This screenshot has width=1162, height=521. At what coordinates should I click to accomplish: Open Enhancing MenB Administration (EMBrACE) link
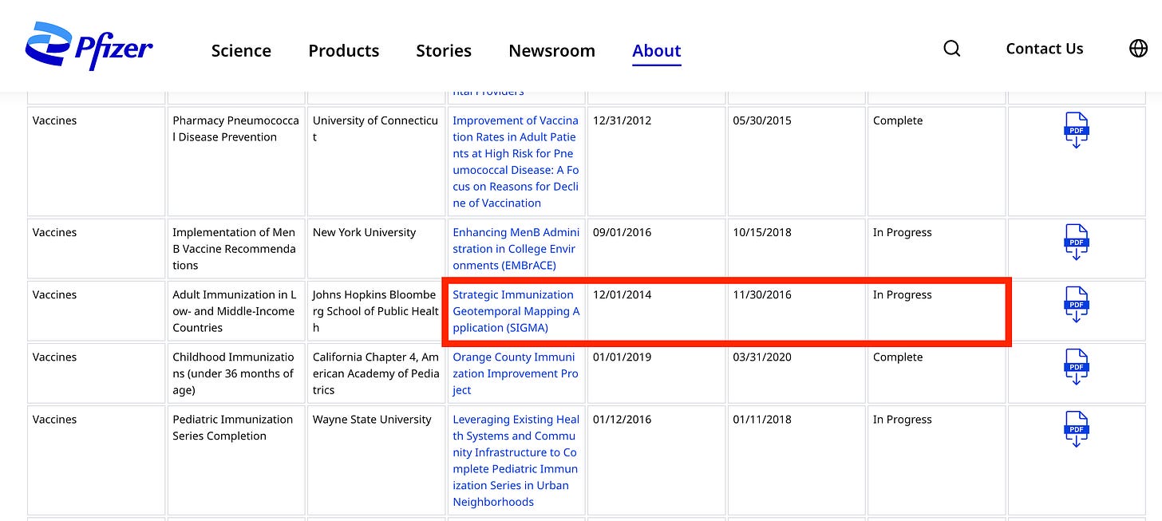point(516,249)
